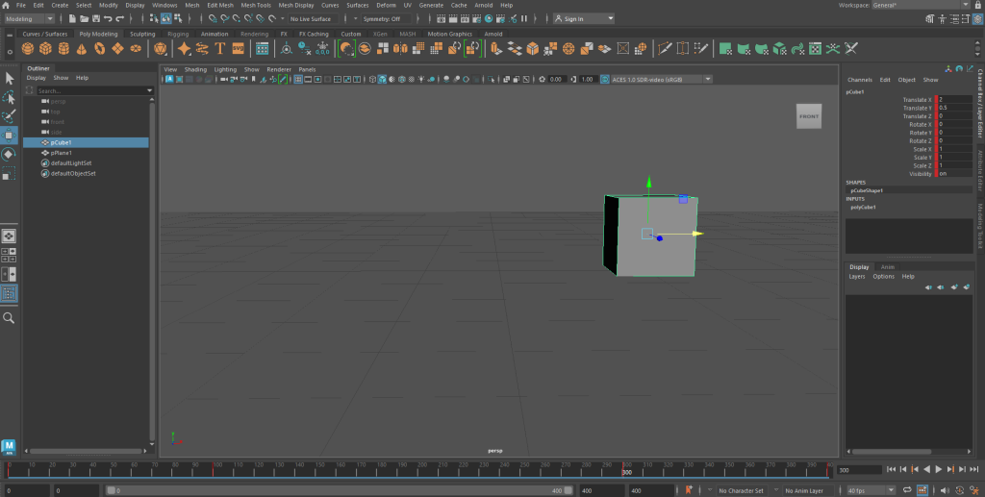Viewport: 985px width, 497px height.
Task: Click the Translate X value field
Action: [x=952, y=99]
